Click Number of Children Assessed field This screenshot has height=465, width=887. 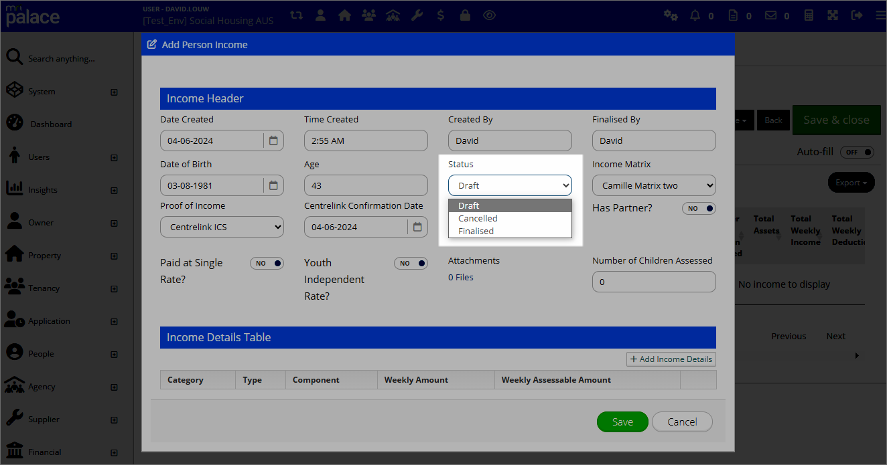[x=654, y=282]
